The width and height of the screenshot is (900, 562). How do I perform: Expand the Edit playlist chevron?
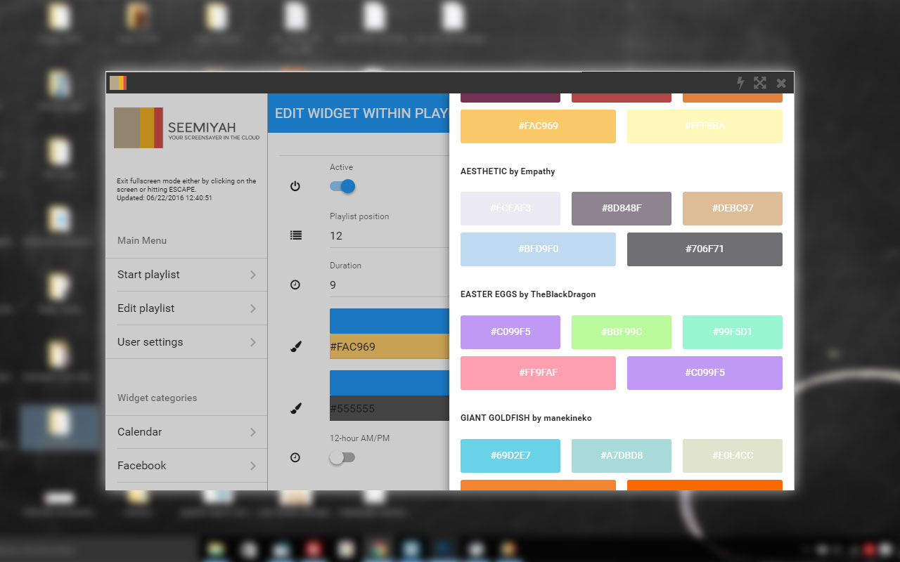[252, 308]
